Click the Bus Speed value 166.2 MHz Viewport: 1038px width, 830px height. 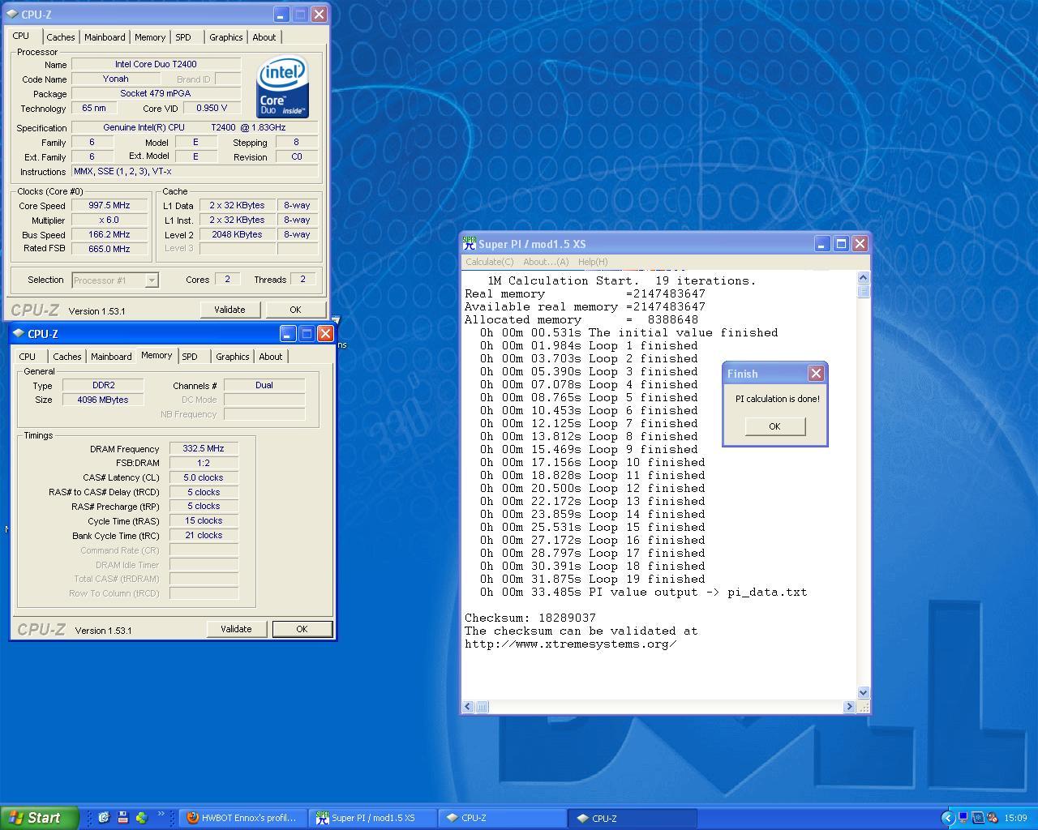(109, 235)
